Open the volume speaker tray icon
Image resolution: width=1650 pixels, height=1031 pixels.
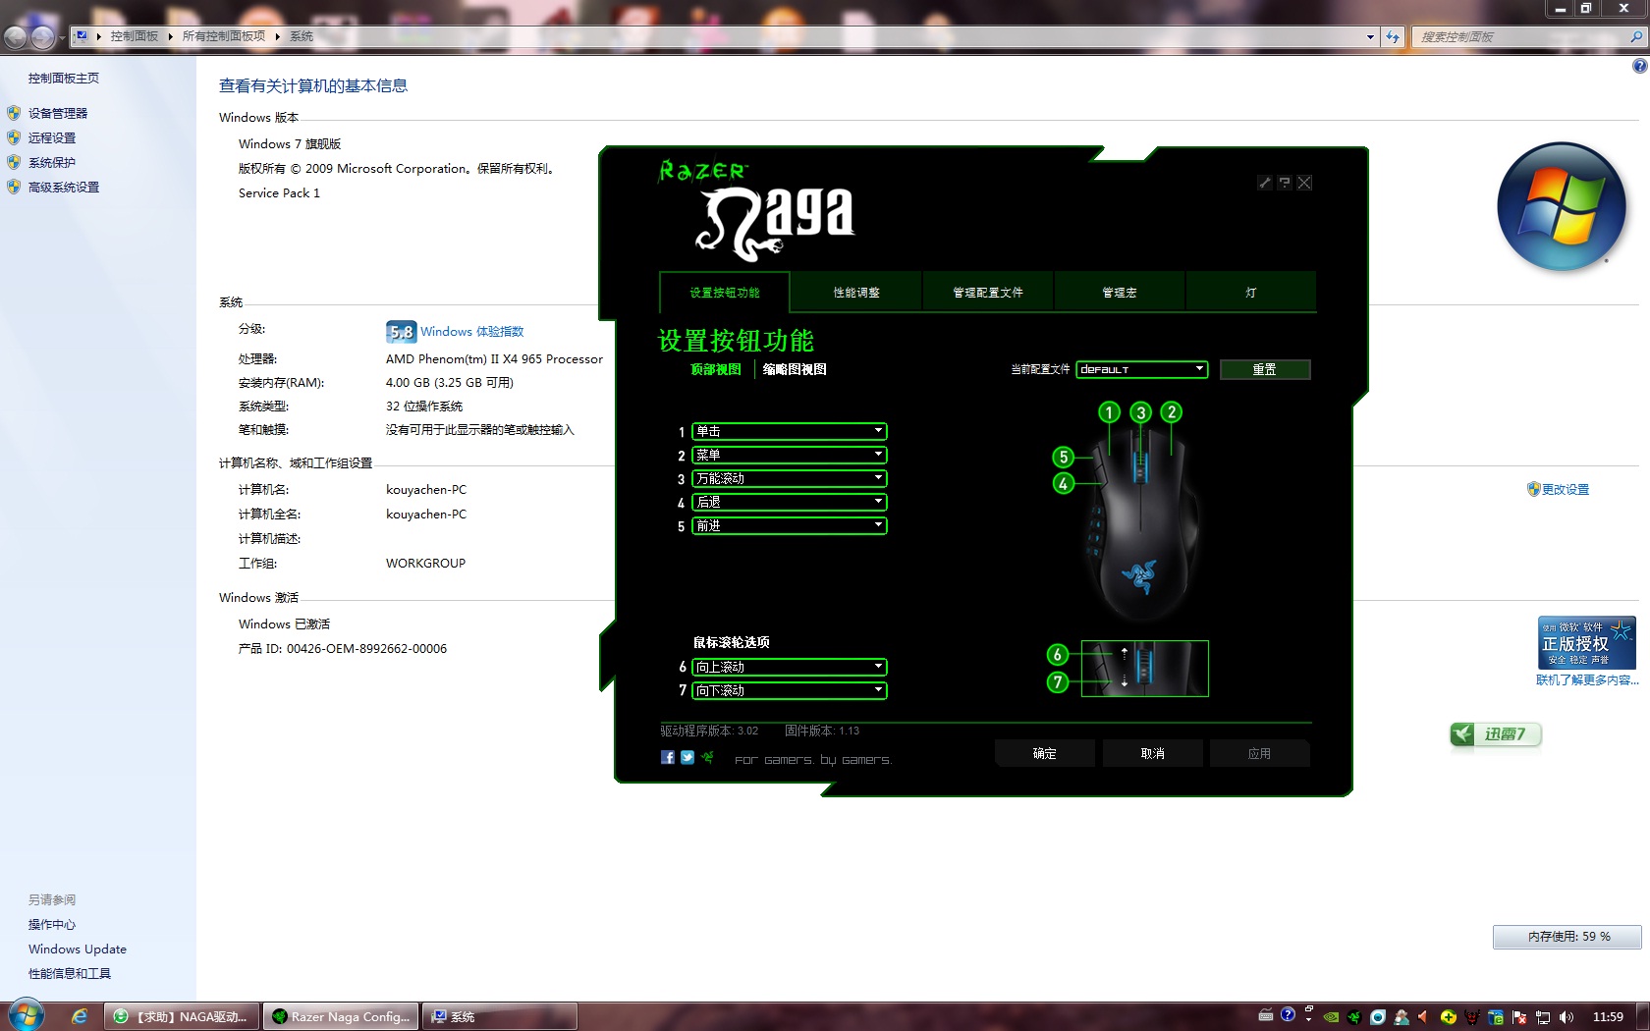[1566, 1017]
